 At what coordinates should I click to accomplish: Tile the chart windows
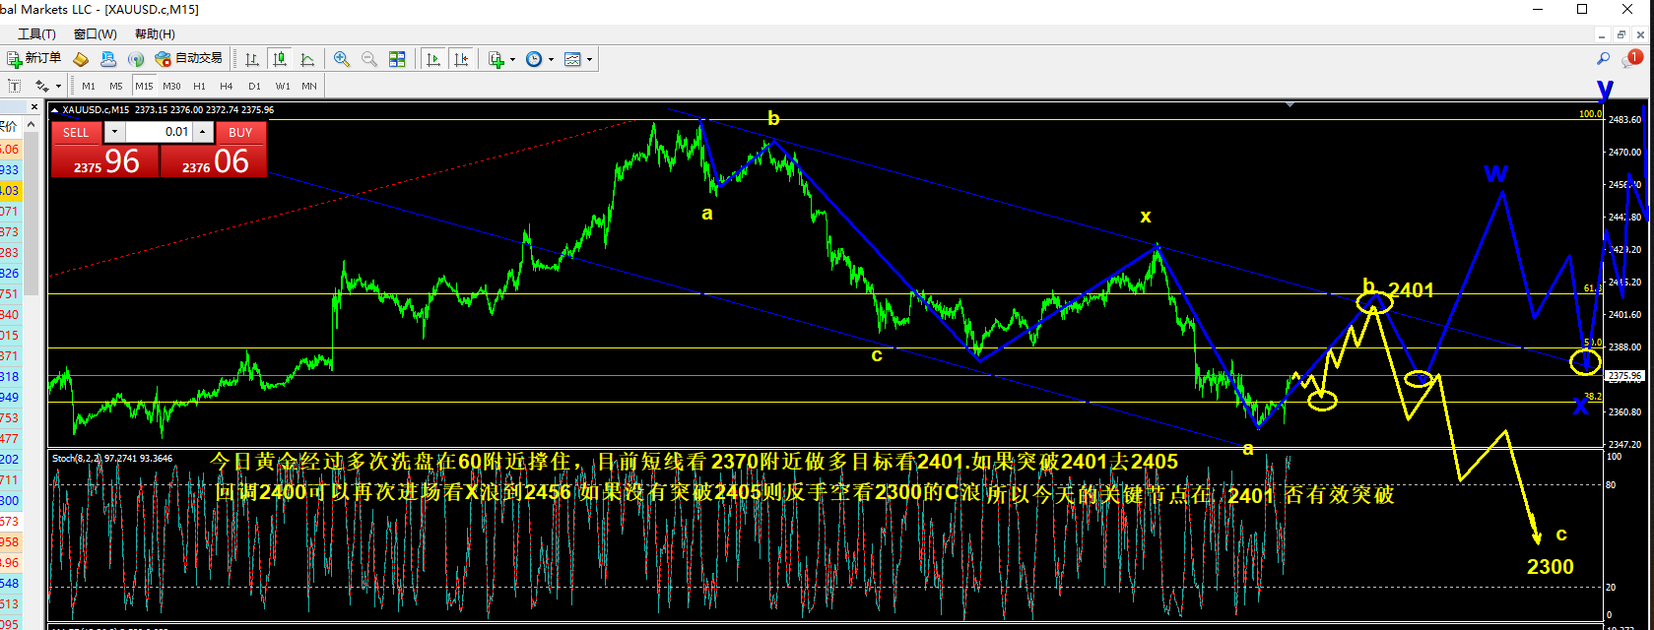coord(397,59)
